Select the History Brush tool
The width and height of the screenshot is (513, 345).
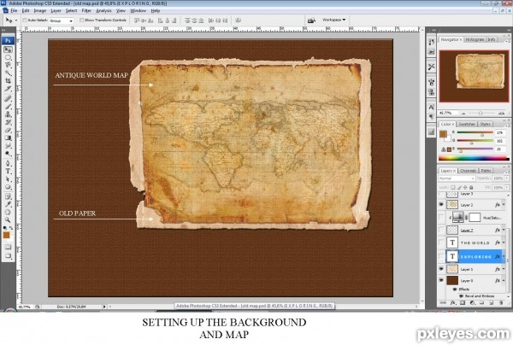[8, 122]
